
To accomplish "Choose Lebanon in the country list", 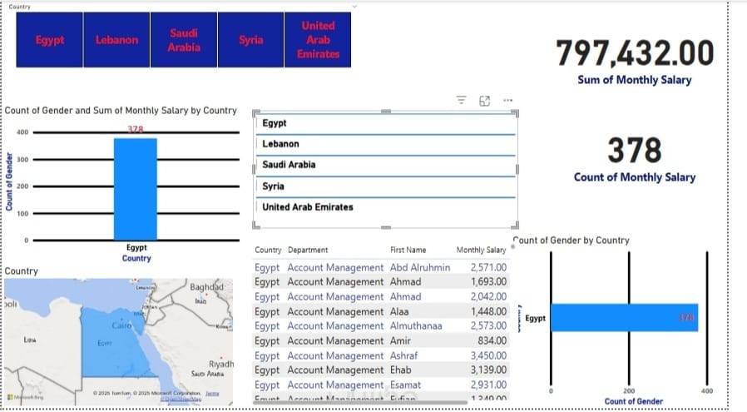I will tap(385, 144).
